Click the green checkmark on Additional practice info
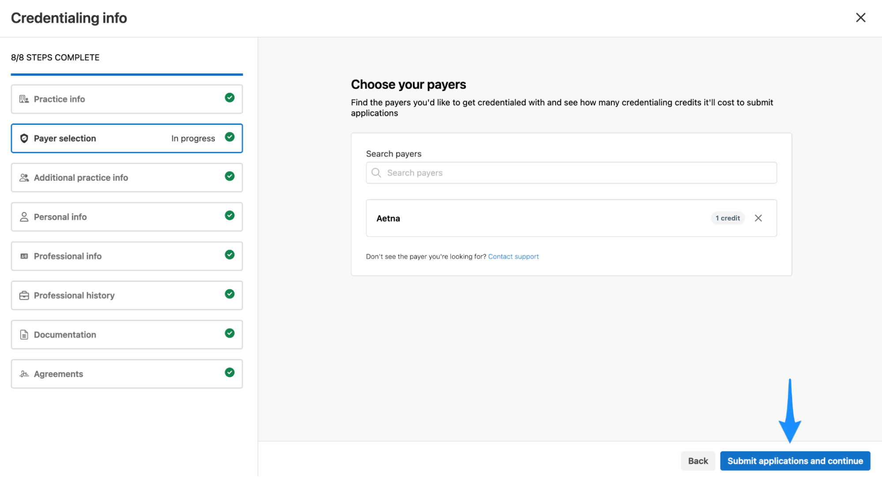Viewport: 882px width, 477px height. (229, 176)
